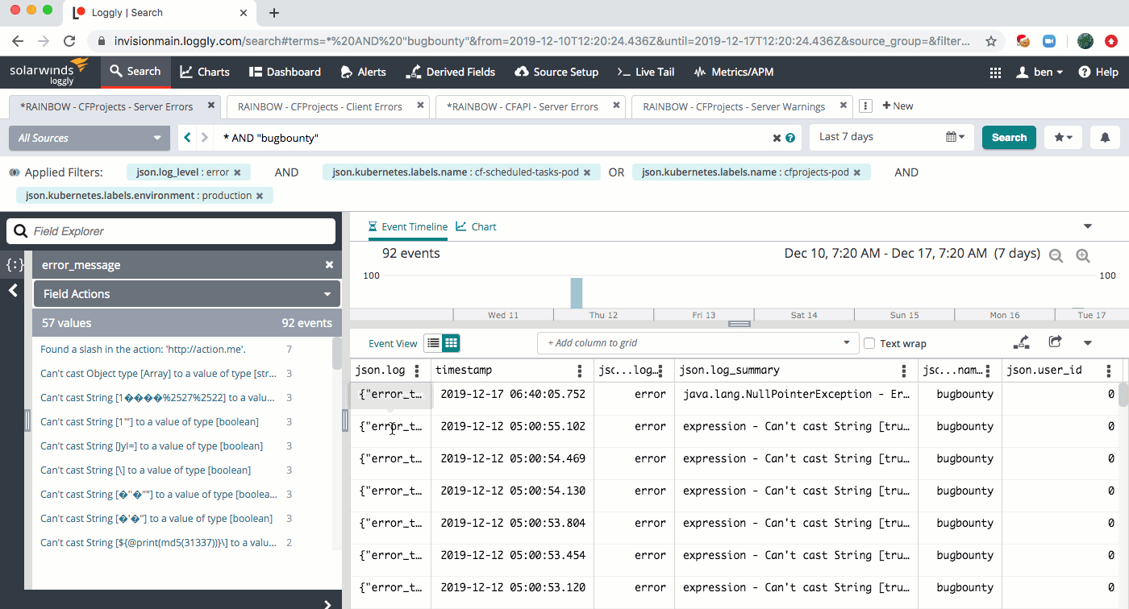Switch event view to list layout icon
Viewport: 1129px width, 609px height.
[433, 343]
